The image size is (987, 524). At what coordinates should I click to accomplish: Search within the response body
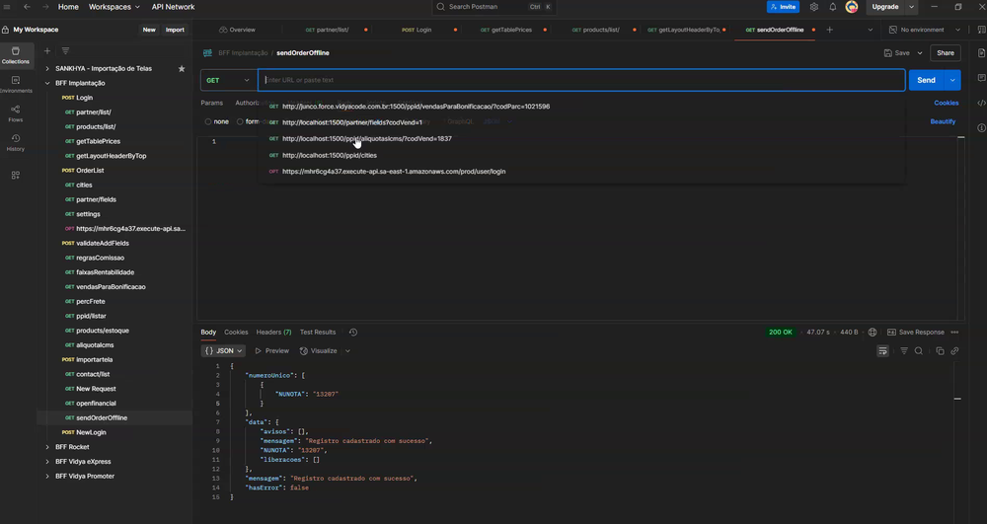pos(918,351)
